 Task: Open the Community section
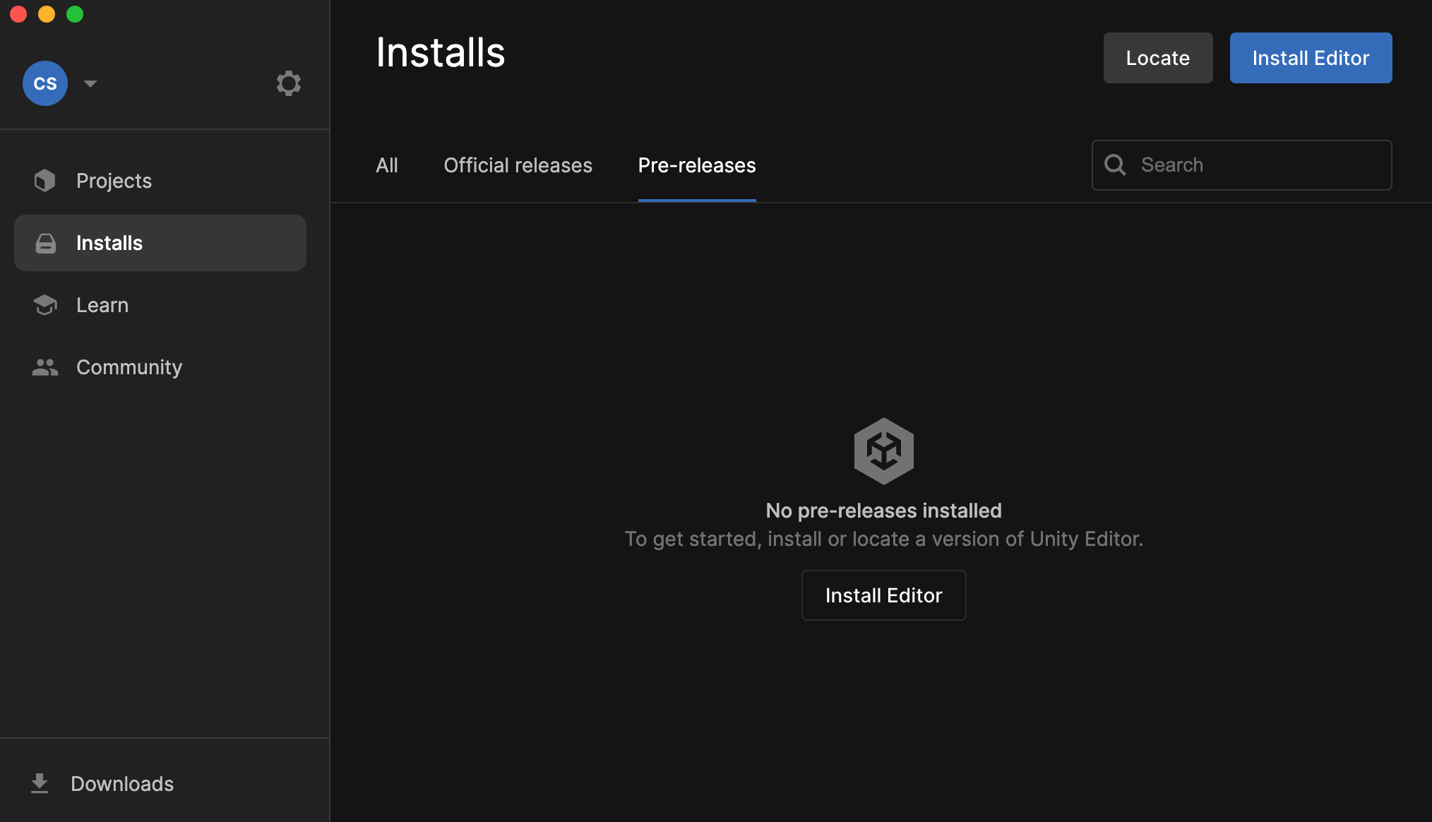(160, 367)
